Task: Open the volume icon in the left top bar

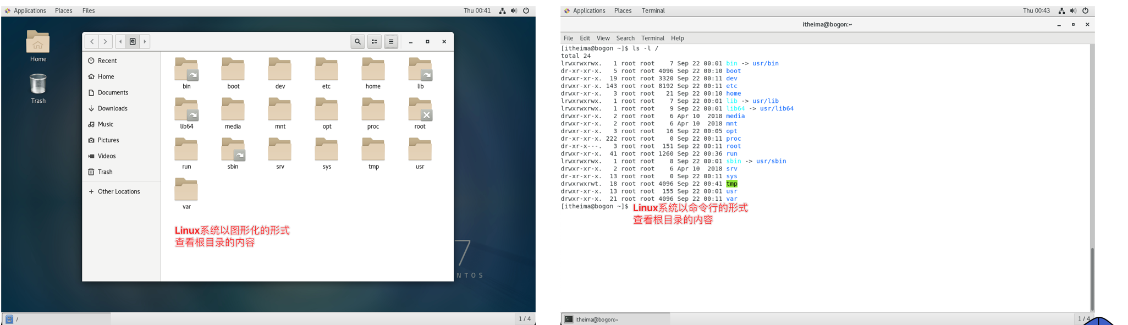Action: click(x=514, y=10)
